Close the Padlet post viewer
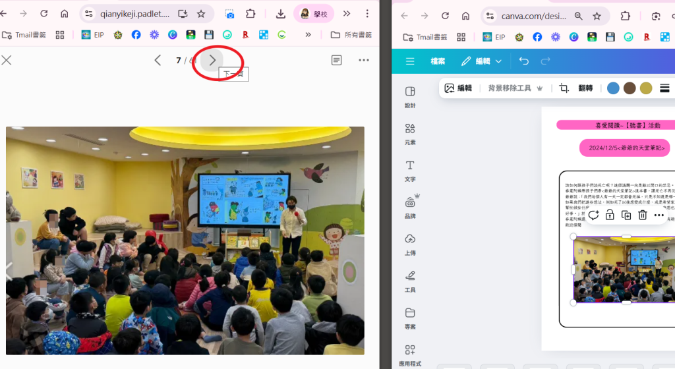Image resolution: width=675 pixels, height=369 pixels. [x=7, y=61]
